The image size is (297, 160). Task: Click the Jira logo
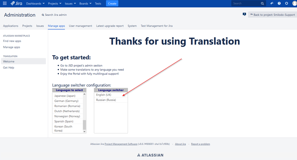16,3
